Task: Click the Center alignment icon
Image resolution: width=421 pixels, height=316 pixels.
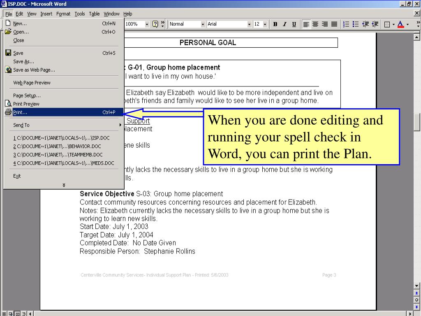Action: (x=316, y=24)
